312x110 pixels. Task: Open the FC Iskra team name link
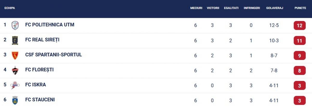[36, 85]
